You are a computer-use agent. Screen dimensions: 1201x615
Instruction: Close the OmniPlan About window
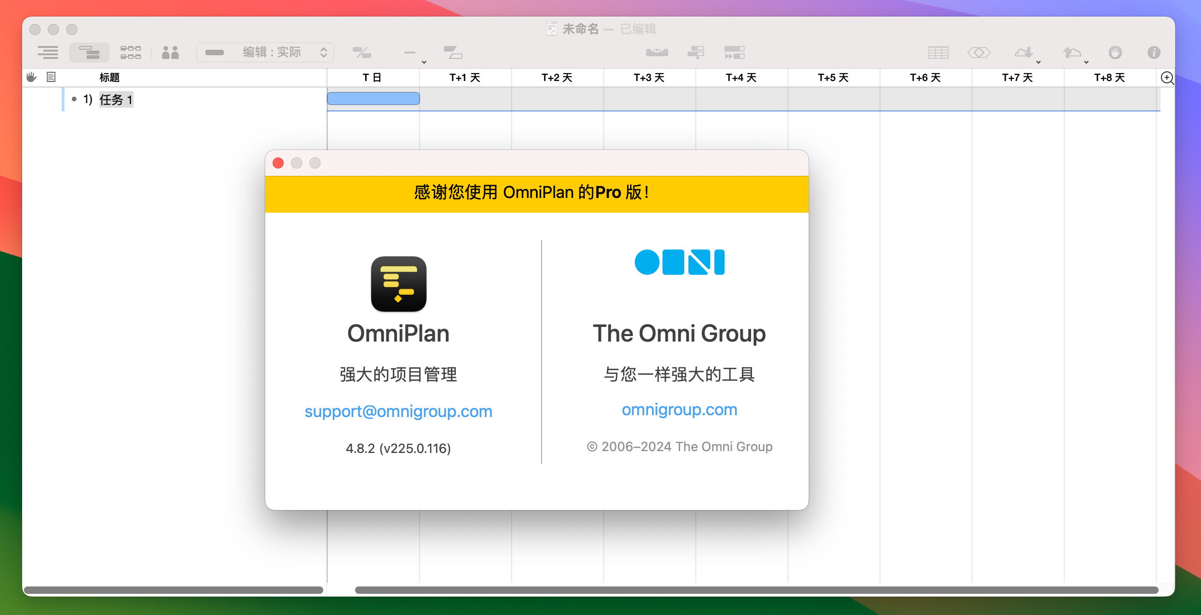(278, 162)
